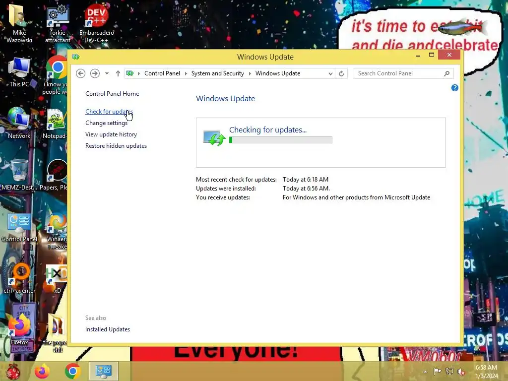508x381 pixels.
Task: Click 'Today at 6:56 AM.' text
Action: 306,189
